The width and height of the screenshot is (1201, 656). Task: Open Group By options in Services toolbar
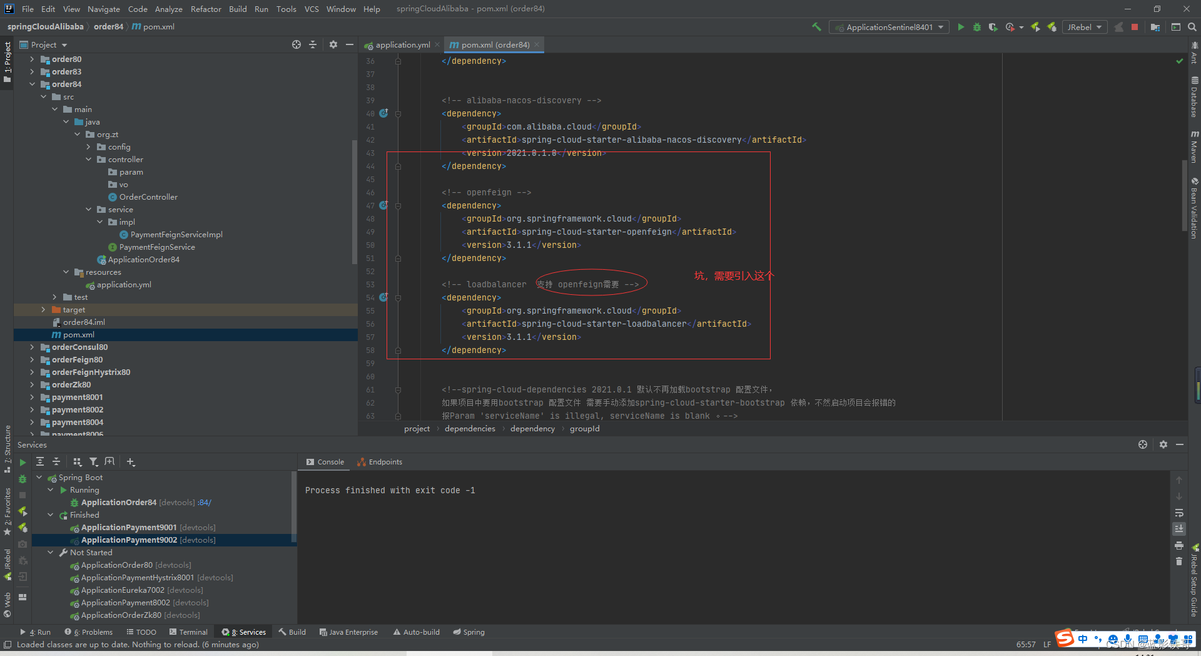(78, 461)
